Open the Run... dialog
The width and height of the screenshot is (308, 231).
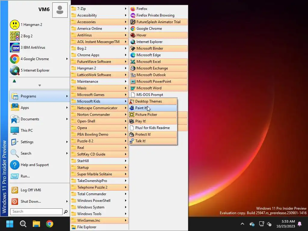click(x=39, y=176)
